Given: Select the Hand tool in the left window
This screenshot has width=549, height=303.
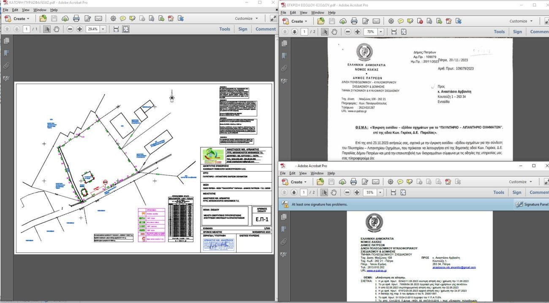Looking at the screenshot, I should [57, 29].
